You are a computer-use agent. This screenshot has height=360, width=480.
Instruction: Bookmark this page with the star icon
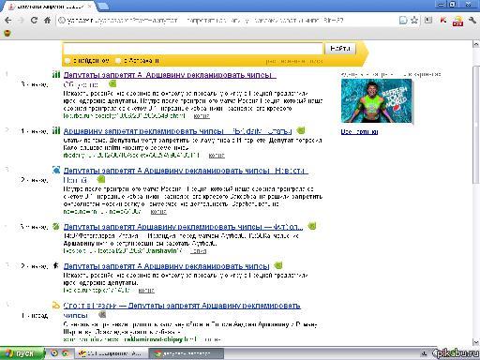click(x=414, y=21)
